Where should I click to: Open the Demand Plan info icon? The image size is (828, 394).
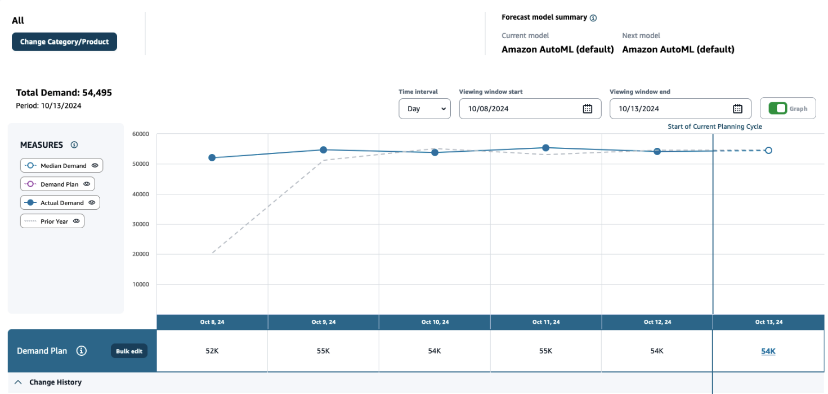pyautogui.click(x=82, y=351)
